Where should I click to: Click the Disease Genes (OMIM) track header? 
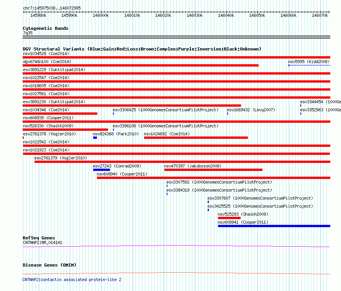49,265
